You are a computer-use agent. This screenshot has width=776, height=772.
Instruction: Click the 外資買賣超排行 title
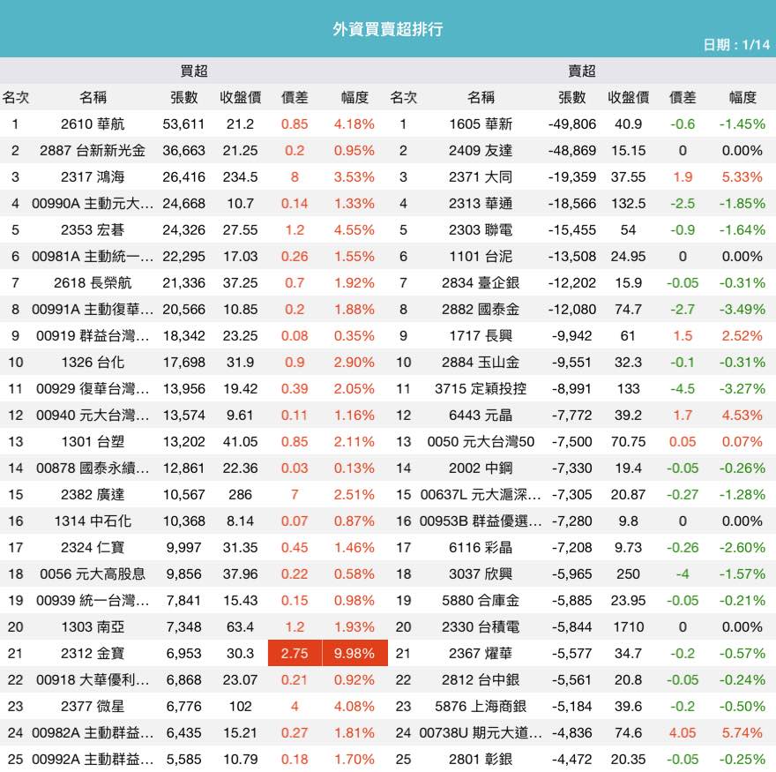click(387, 29)
